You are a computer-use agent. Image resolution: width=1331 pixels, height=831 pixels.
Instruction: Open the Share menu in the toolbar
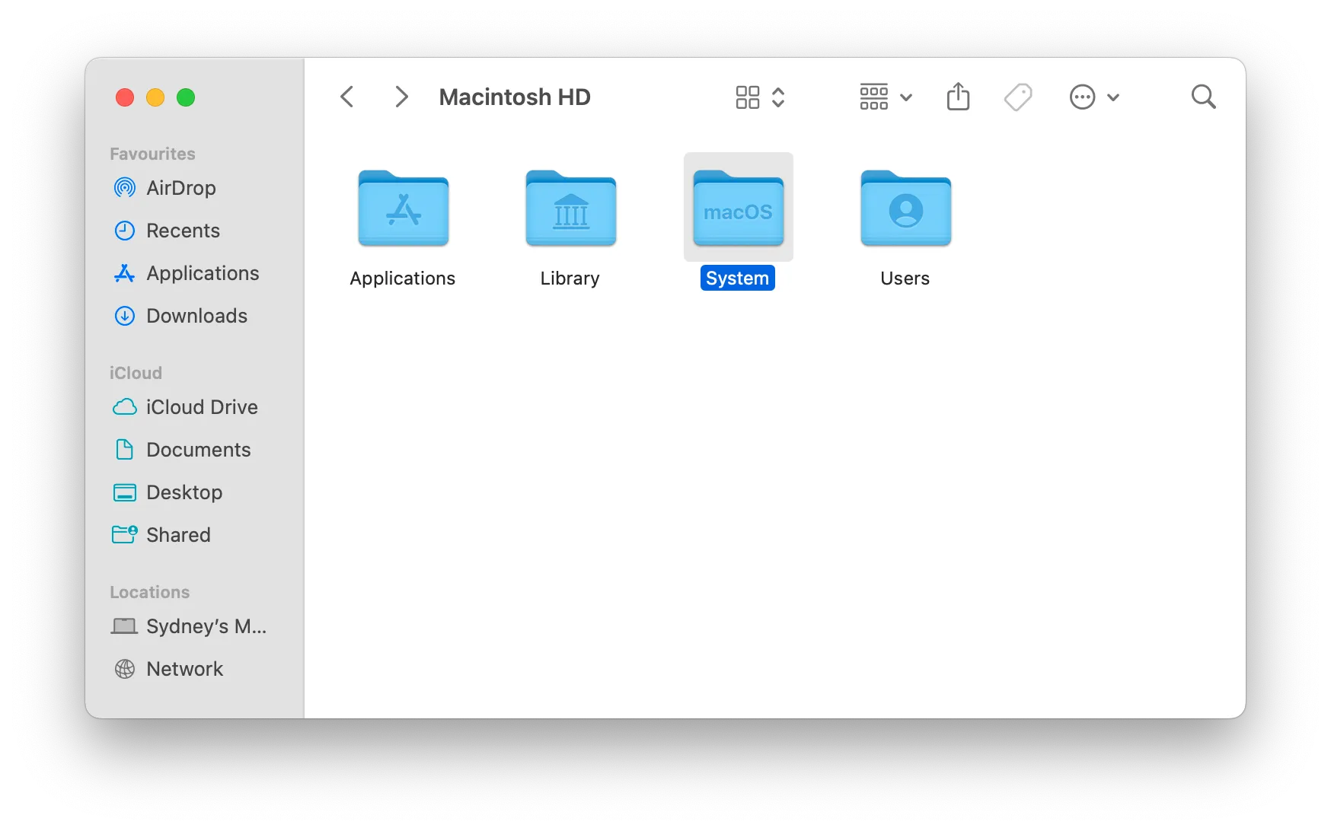958,97
